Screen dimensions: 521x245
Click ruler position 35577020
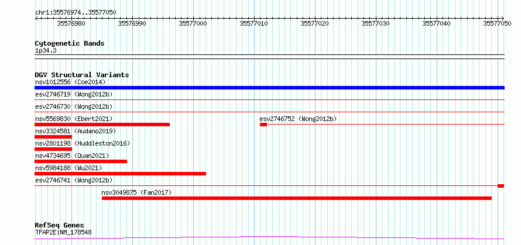tap(315, 23)
